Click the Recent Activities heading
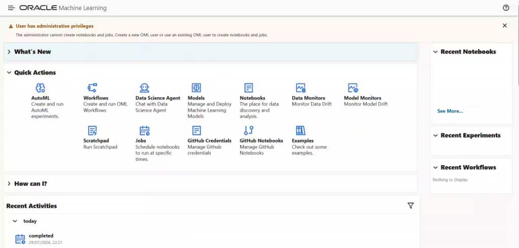 [x=31, y=206]
